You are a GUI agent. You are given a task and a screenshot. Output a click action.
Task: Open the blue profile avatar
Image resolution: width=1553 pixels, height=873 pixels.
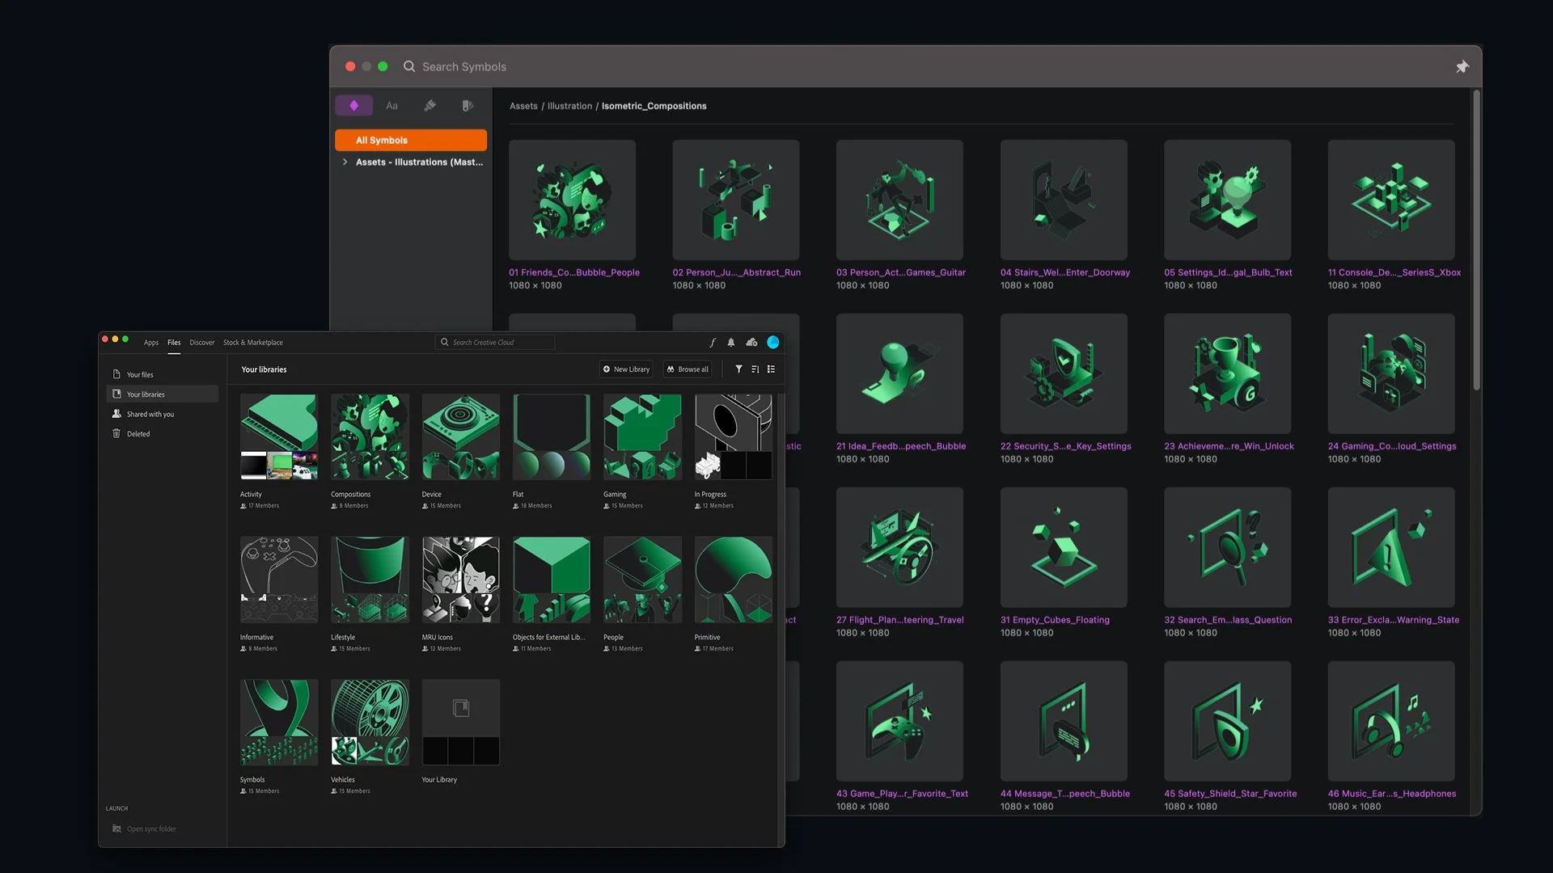point(773,343)
